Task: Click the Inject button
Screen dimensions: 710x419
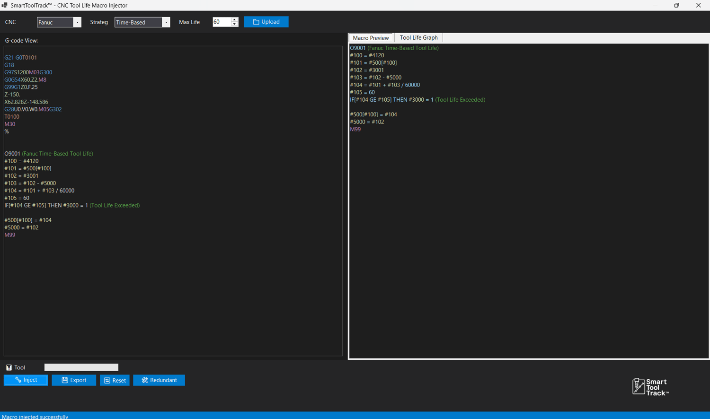Action: click(x=26, y=380)
